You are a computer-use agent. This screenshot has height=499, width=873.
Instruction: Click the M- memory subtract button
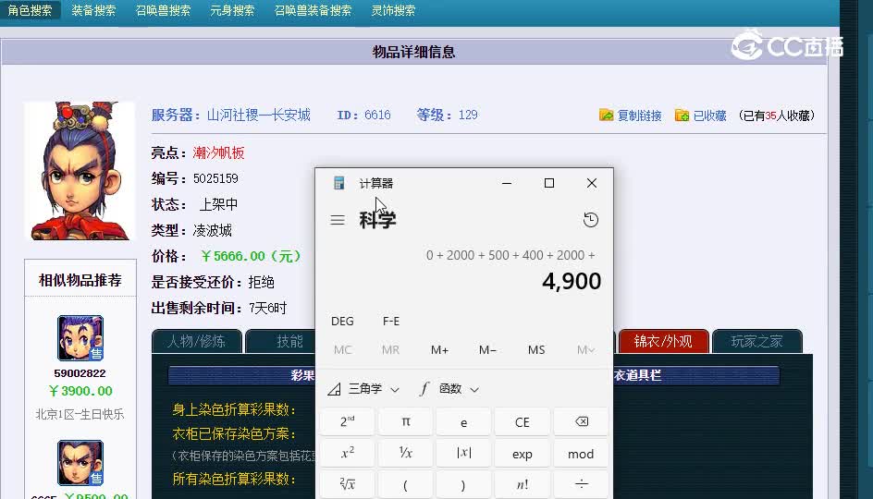coord(487,350)
